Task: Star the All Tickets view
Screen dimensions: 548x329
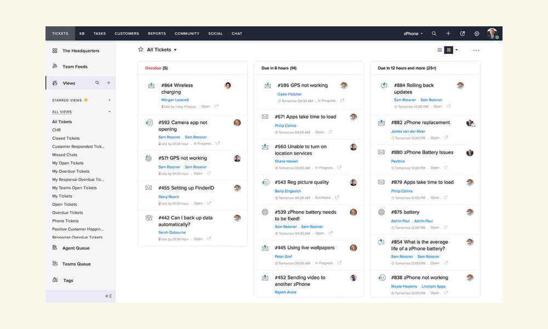Action: point(140,49)
